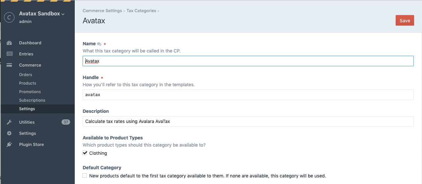Viewport: 422px width, 184px height.
Task: Click the Entries newspaper icon
Action: 9,54
